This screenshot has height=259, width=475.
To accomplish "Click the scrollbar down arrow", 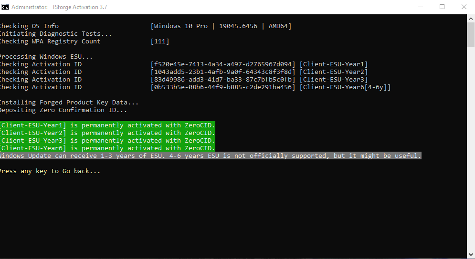I will click(x=471, y=255).
